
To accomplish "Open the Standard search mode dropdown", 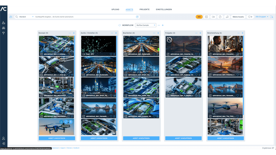I will [x=26, y=17].
